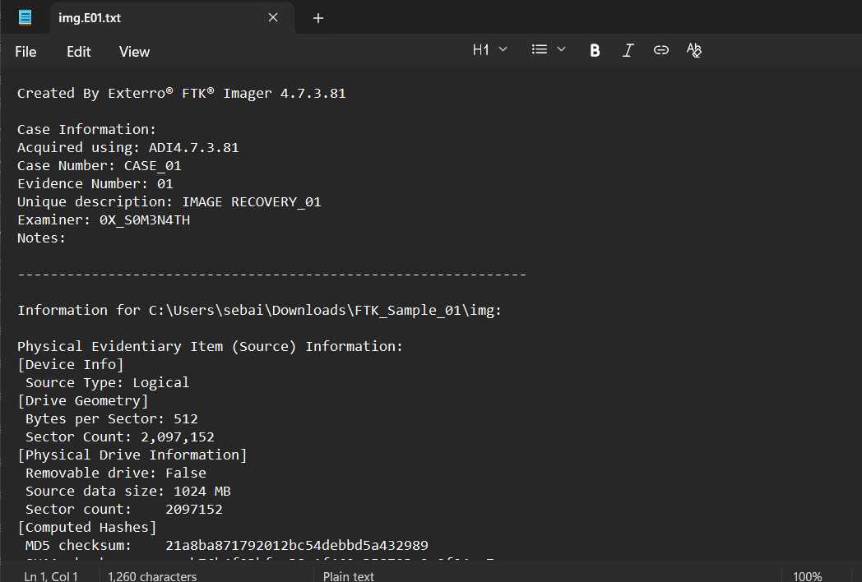
Task: Click the 'Notes:' line
Action: pyautogui.click(x=41, y=238)
